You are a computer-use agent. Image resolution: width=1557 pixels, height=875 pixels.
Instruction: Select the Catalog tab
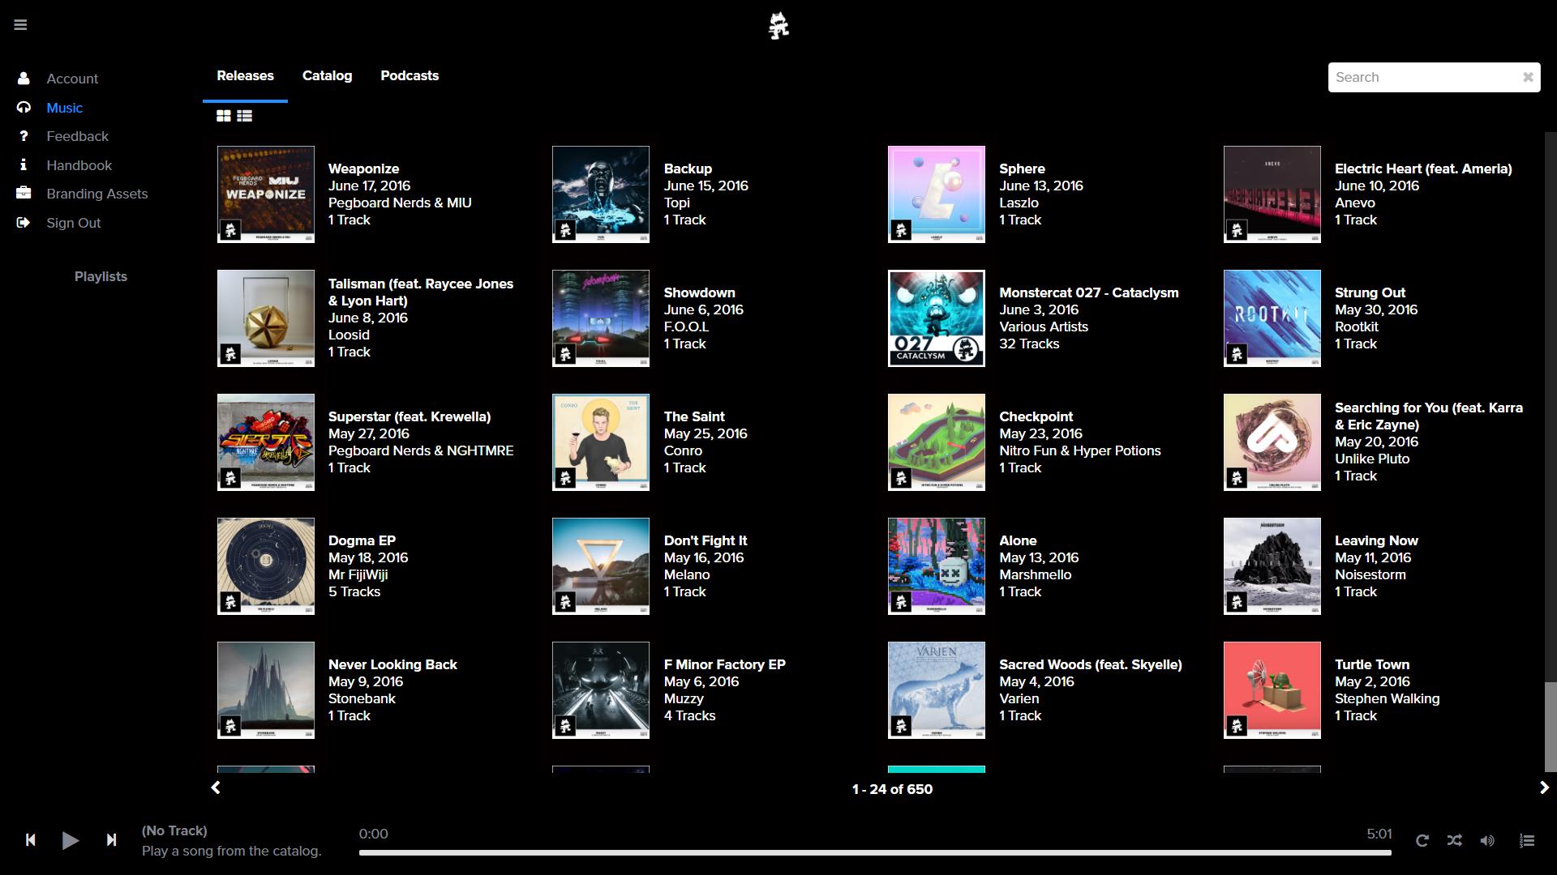point(327,75)
